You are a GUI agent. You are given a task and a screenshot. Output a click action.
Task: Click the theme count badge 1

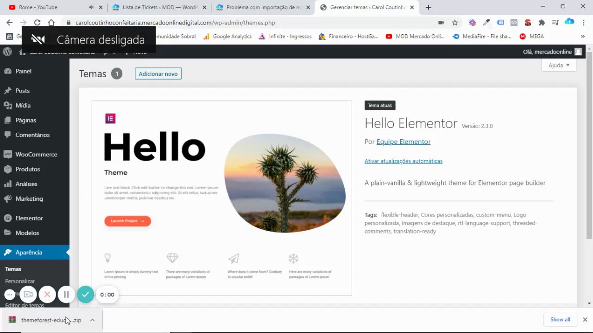point(117,74)
